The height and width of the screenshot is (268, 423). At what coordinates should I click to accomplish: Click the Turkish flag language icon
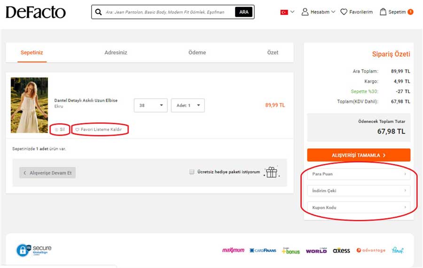[284, 12]
